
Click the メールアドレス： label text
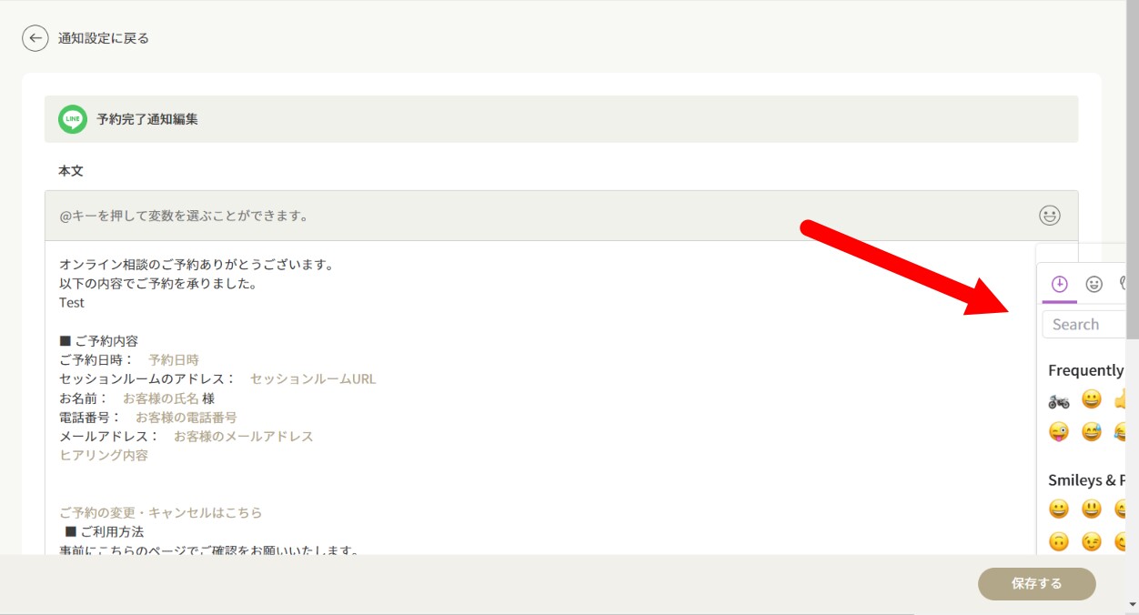tap(109, 437)
